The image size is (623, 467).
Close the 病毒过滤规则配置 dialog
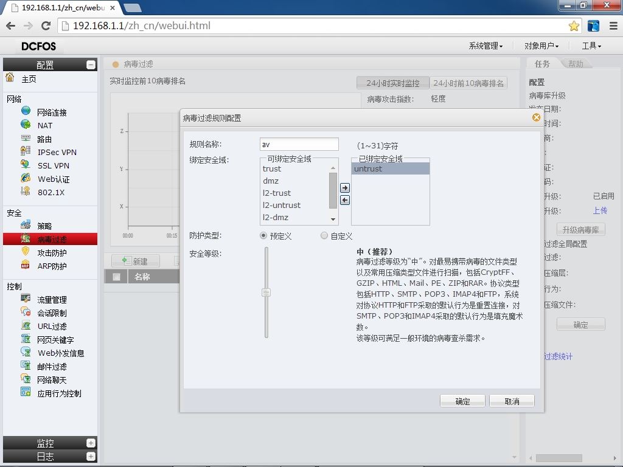point(536,117)
